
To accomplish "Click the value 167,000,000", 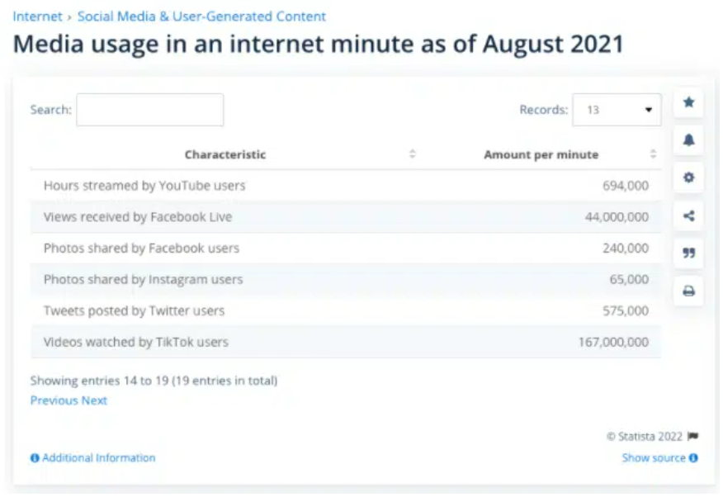I will (613, 342).
